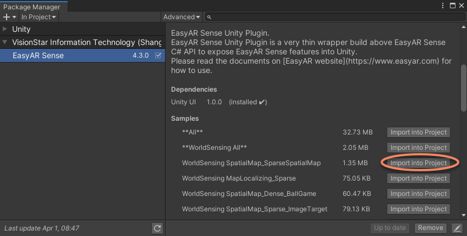Screen dimensions: 467x236
Task: Click the Samples heading text
Action: pyautogui.click(x=185, y=119)
